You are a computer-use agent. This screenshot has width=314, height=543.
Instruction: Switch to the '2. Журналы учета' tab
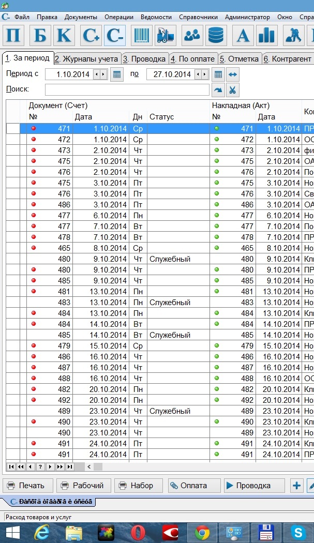coord(86,58)
